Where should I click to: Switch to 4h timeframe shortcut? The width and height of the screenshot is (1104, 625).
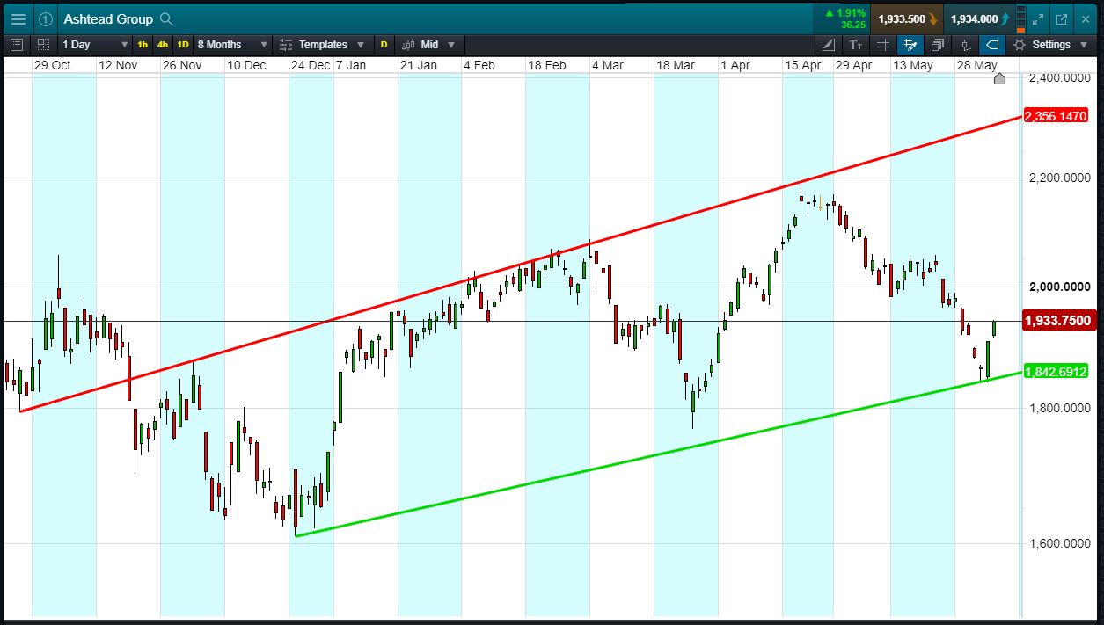[163, 44]
